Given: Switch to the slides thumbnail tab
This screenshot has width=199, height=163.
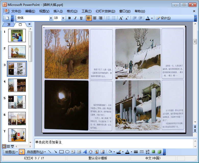Looking at the screenshot, I should pos(20,24).
